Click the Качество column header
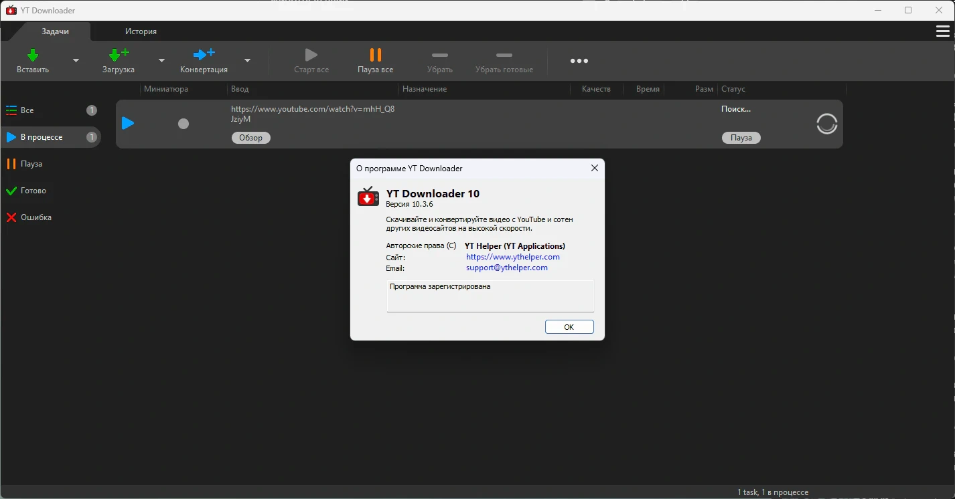The width and height of the screenshot is (955, 499). click(596, 89)
